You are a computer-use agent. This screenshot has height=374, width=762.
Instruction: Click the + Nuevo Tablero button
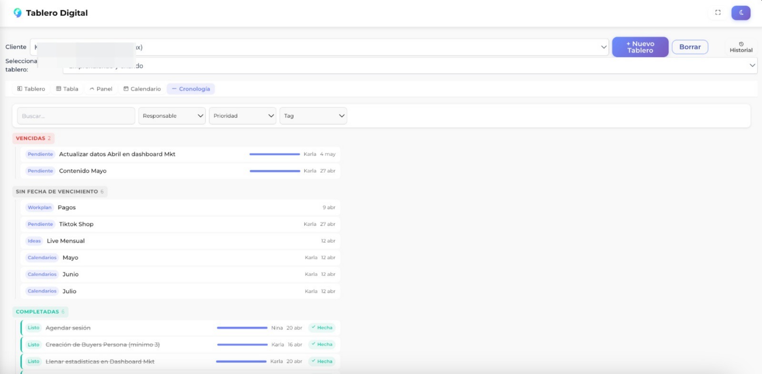click(640, 47)
